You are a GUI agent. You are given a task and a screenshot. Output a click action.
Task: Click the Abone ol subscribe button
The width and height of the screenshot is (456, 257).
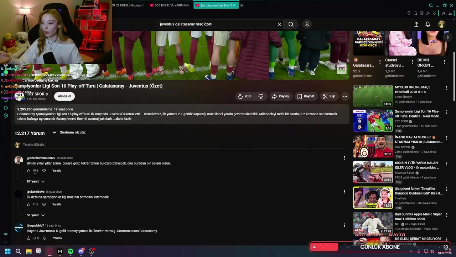[64, 96]
